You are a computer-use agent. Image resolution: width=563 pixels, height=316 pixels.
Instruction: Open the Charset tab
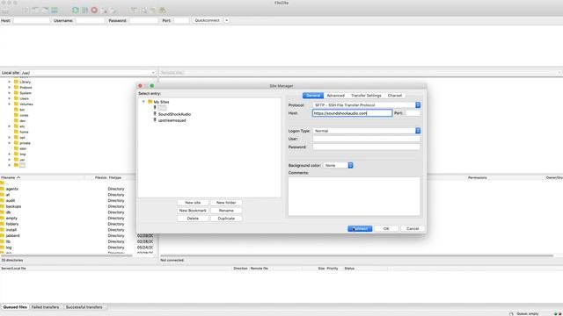click(395, 96)
